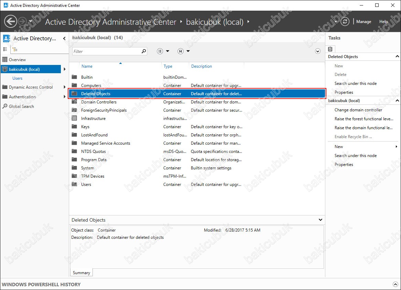Click the Infrastructure object icon
The image size is (401, 290).
point(74,118)
